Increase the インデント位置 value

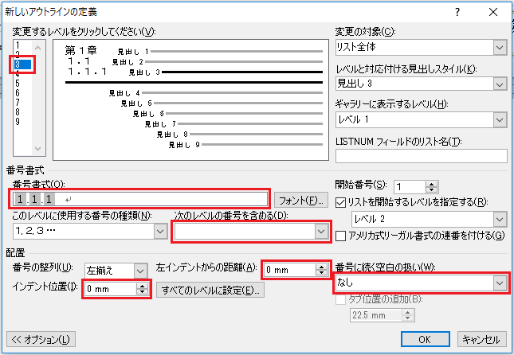coord(143,286)
